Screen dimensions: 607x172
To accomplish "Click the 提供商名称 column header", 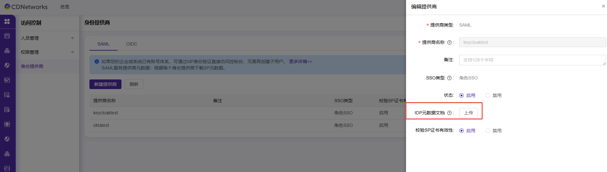I will click(104, 101).
